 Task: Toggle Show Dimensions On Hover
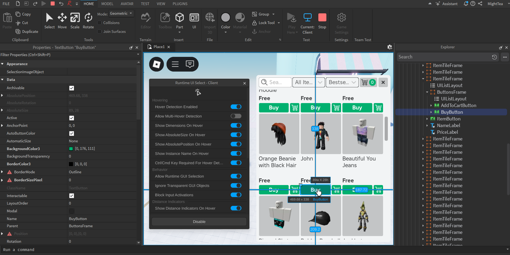(236, 125)
